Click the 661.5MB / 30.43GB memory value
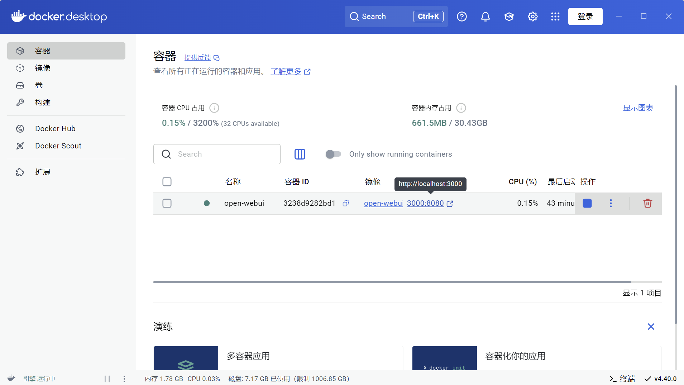The width and height of the screenshot is (684, 385). coord(449,123)
